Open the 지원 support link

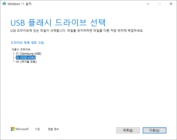(x=37, y=129)
